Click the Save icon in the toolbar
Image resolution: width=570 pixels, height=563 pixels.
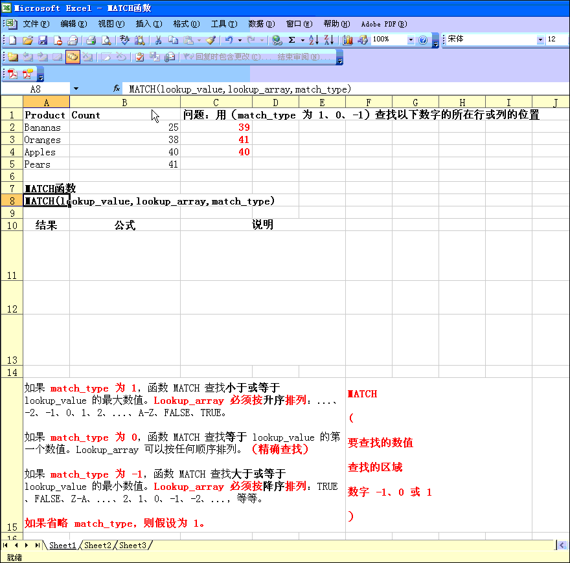pos(42,40)
